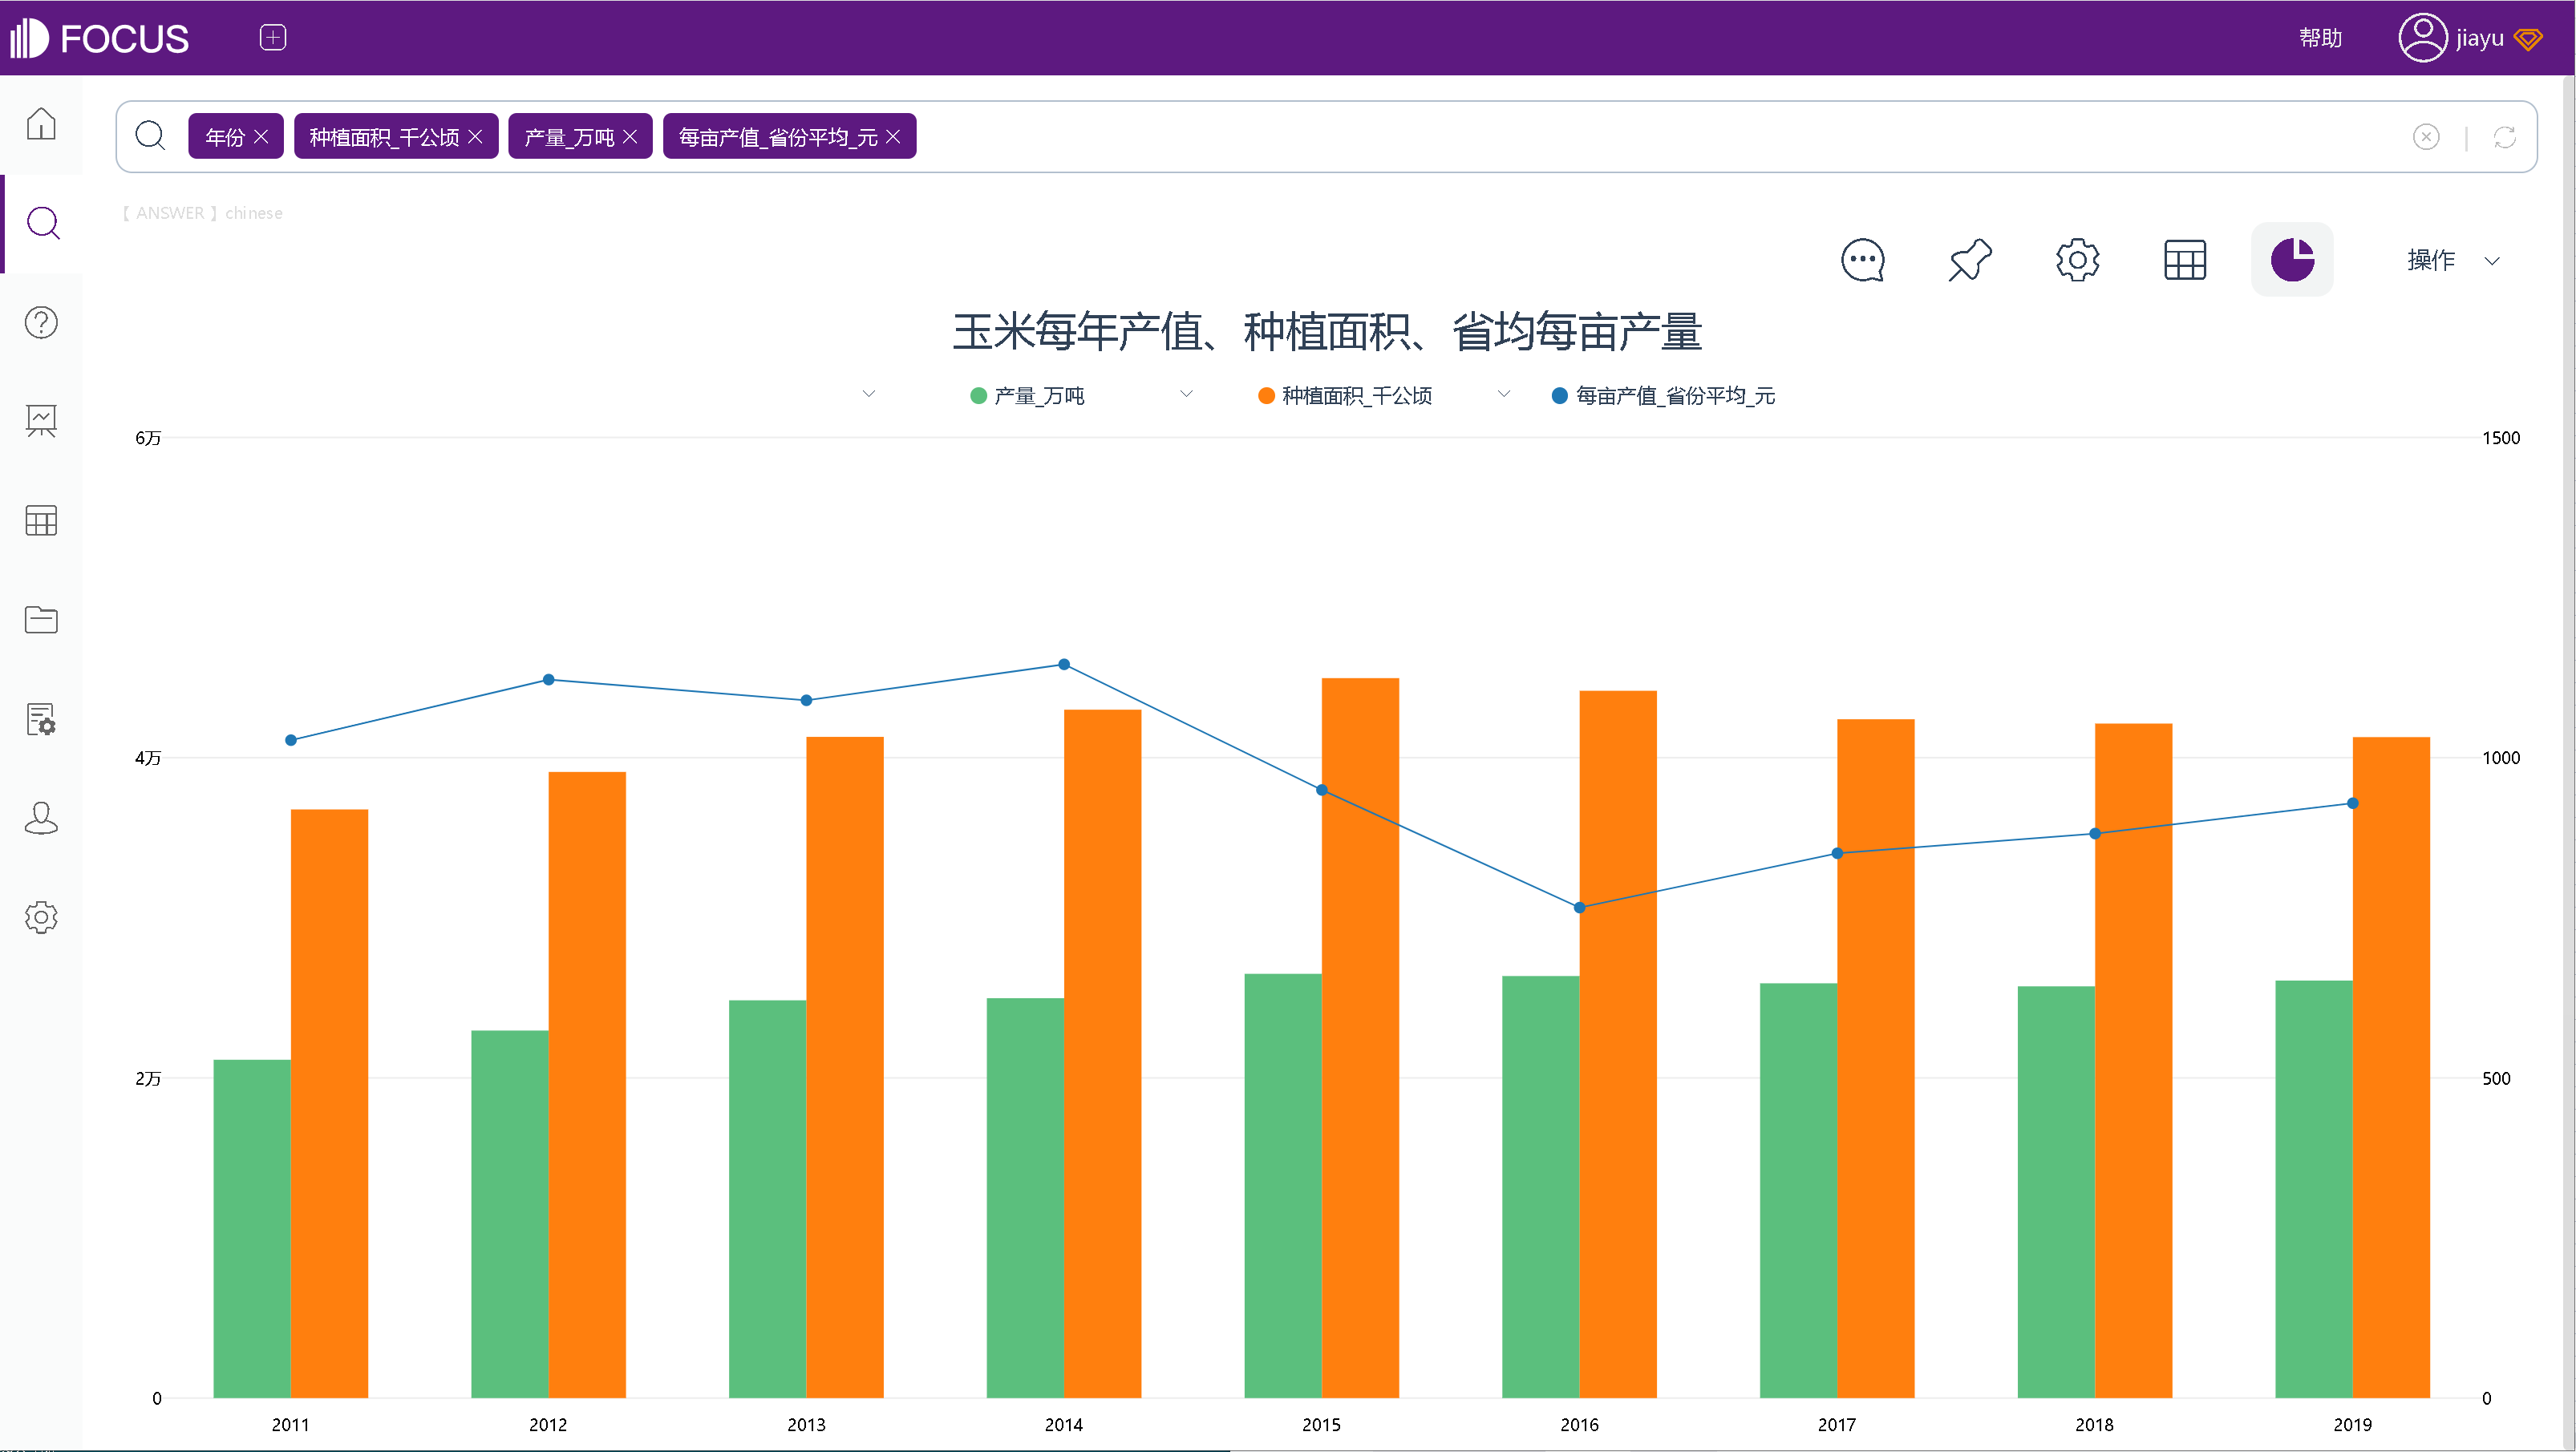Switch to table view icon
The width and height of the screenshot is (2576, 1452).
click(2185, 260)
